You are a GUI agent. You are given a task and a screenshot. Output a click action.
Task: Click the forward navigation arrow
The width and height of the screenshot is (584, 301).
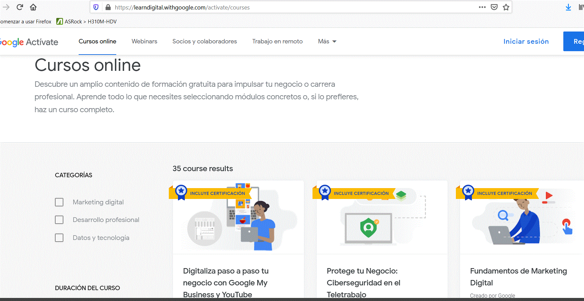coord(6,7)
